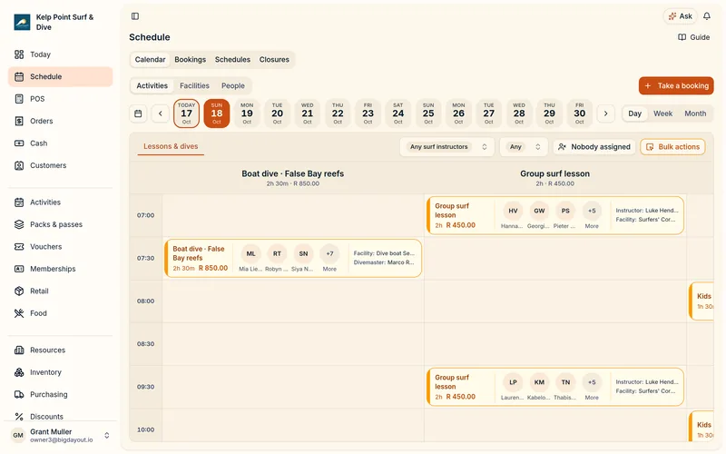The height and width of the screenshot is (454, 726).
Task: Click the Take a booking button
Action: pos(676,85)
